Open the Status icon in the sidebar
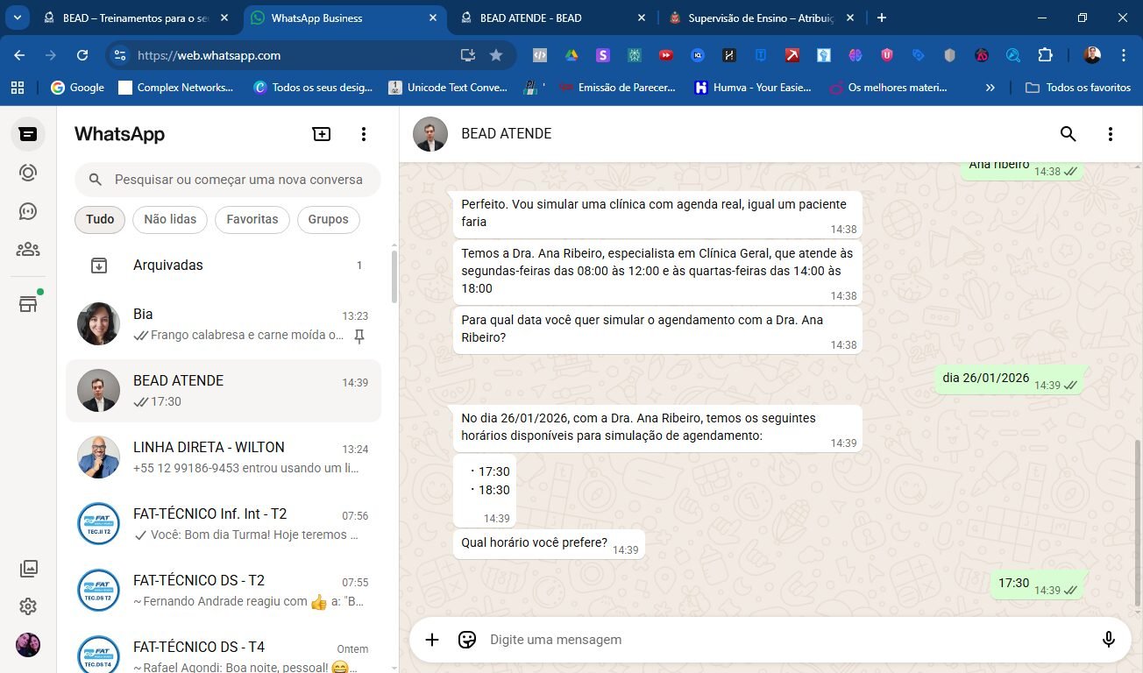Screen dimensions: 1143x673 (28, 173)
